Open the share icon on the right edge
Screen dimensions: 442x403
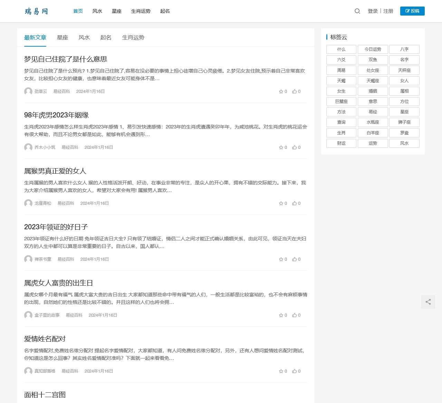point(428,302)
